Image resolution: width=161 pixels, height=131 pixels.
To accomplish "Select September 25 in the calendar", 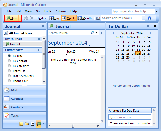I will click(x=138, y=54).
